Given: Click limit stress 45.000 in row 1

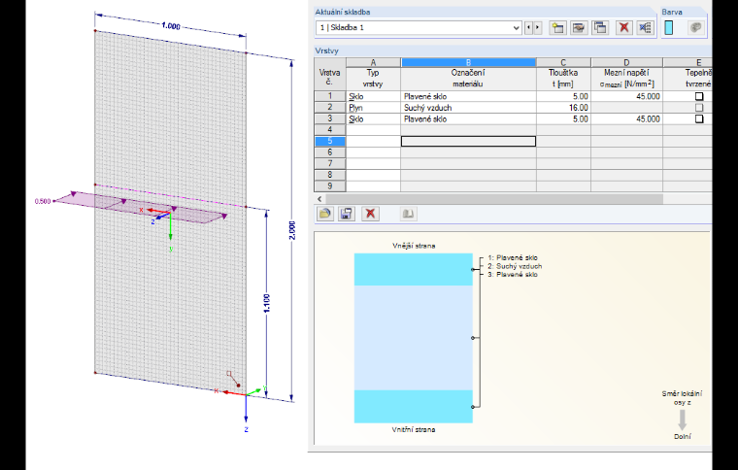Looking at the screenshot, I should coord(627,96).
